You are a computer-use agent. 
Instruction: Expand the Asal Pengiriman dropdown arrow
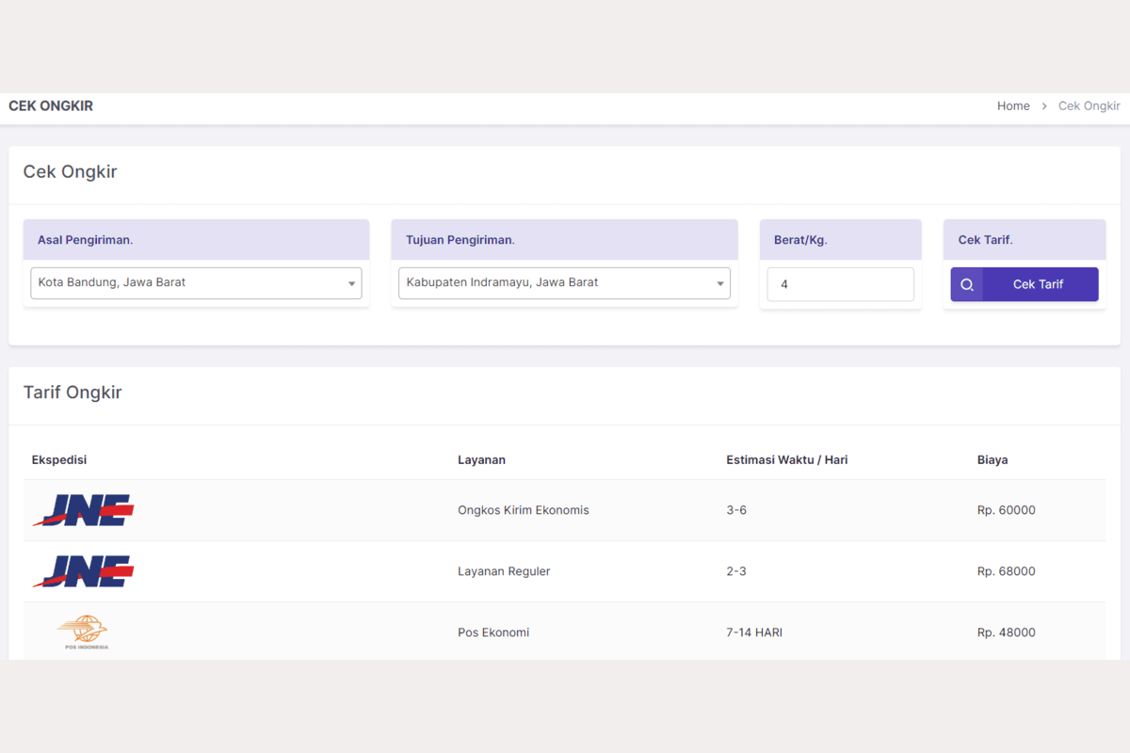tap(351, 283)
